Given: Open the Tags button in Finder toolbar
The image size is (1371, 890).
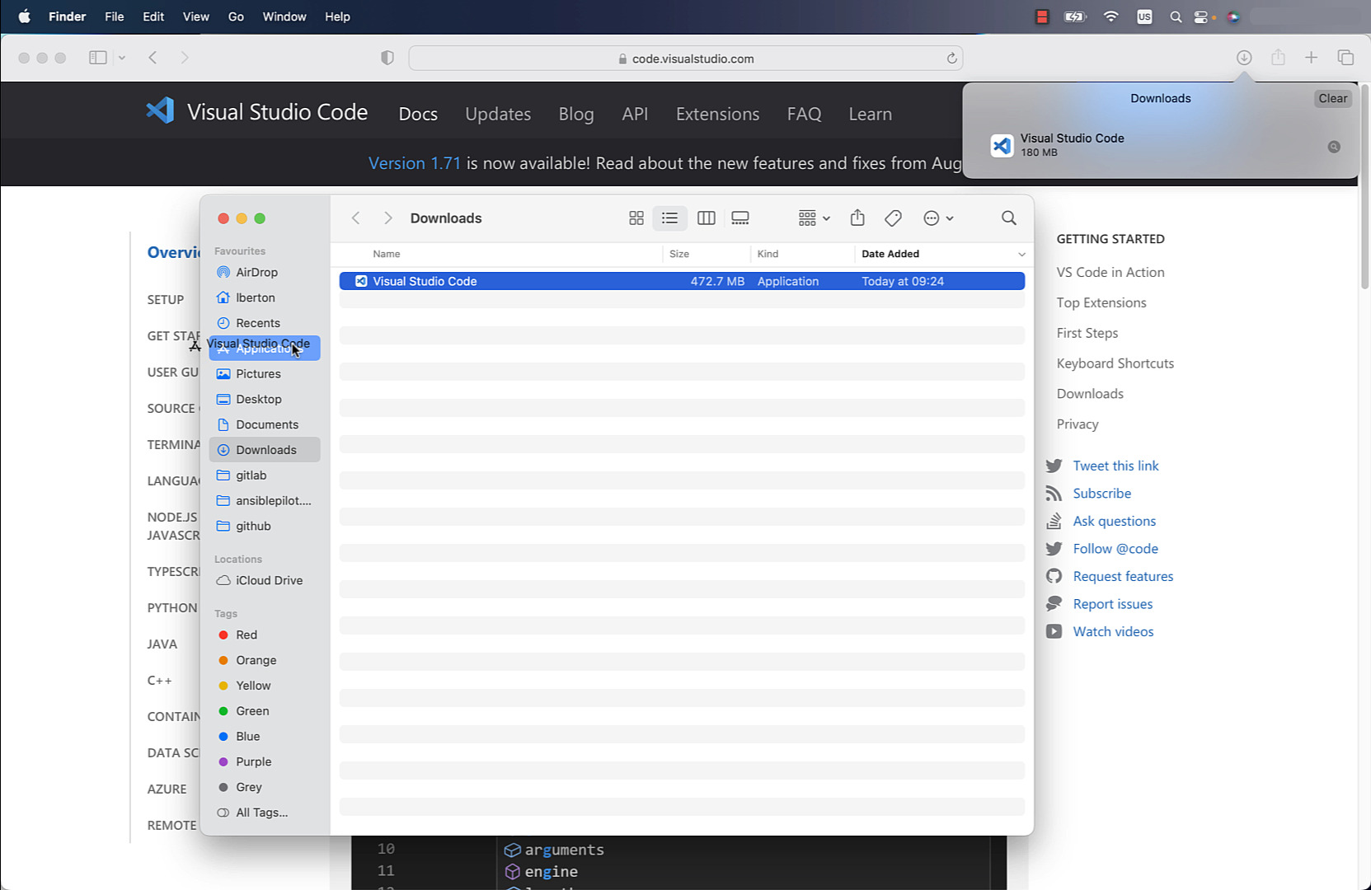Looking at the screenshot, I should click(893, 218).
